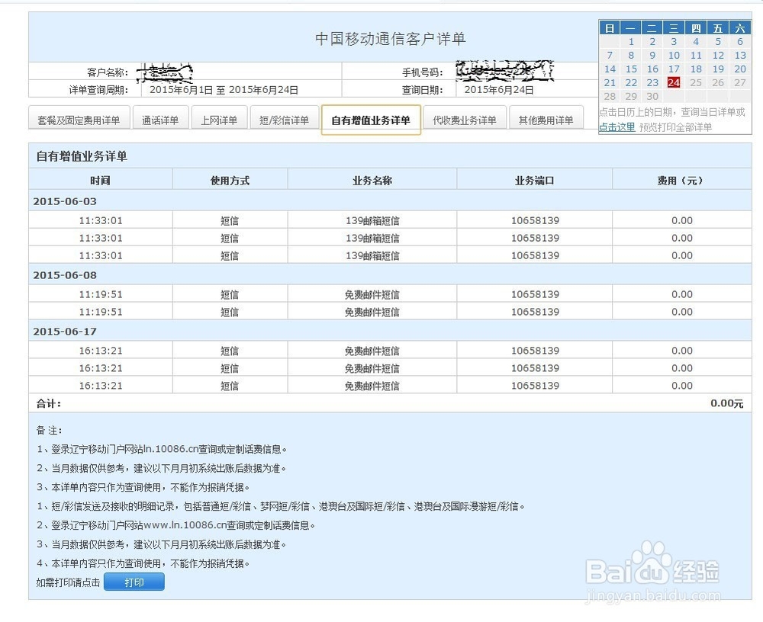Click note mentioning www.ln.10086.cn
Image resolution: width=763 pixels, height=622 pixels.
click(x=176, y=525)
